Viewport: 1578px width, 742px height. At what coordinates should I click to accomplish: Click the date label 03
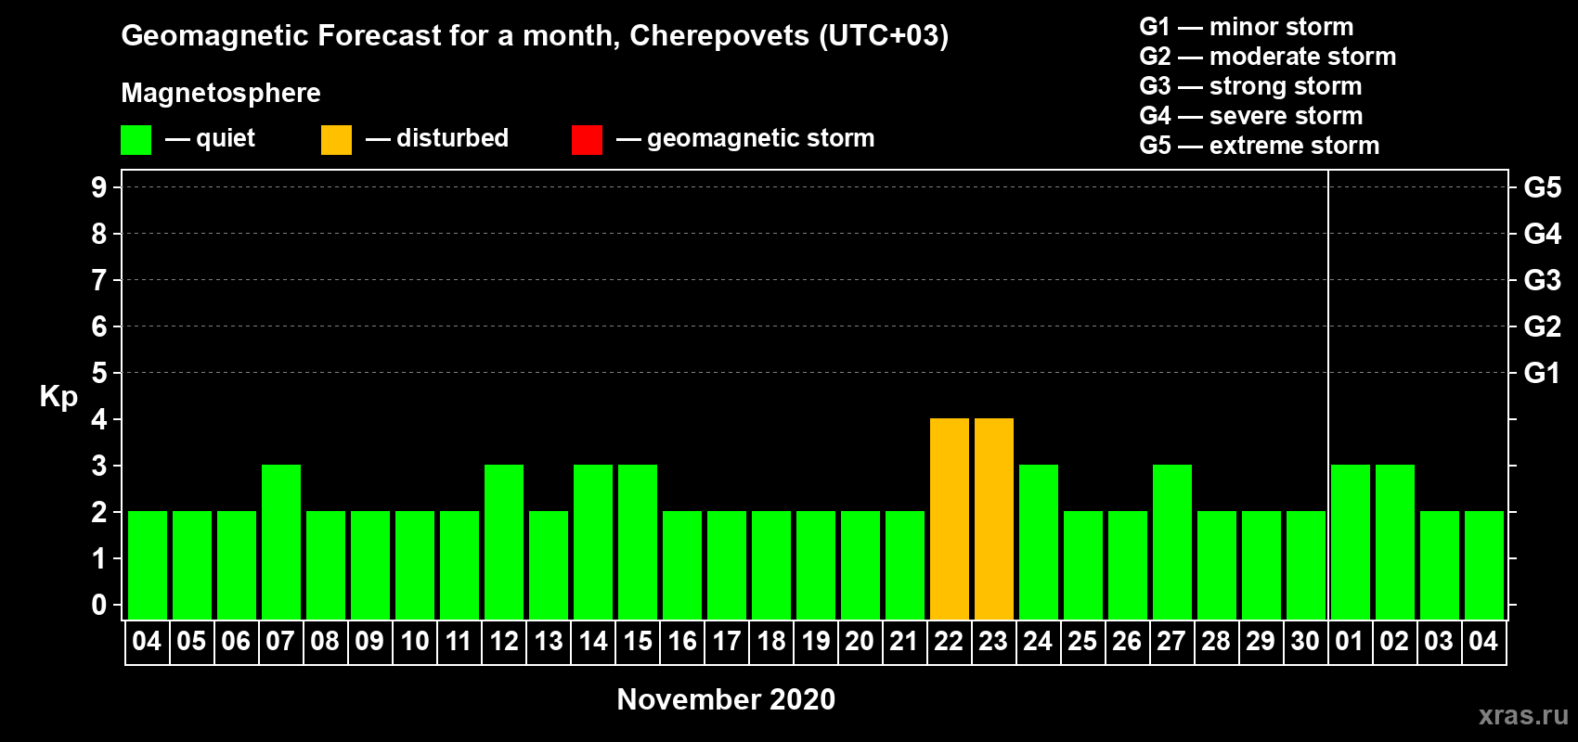[1439, 642]
